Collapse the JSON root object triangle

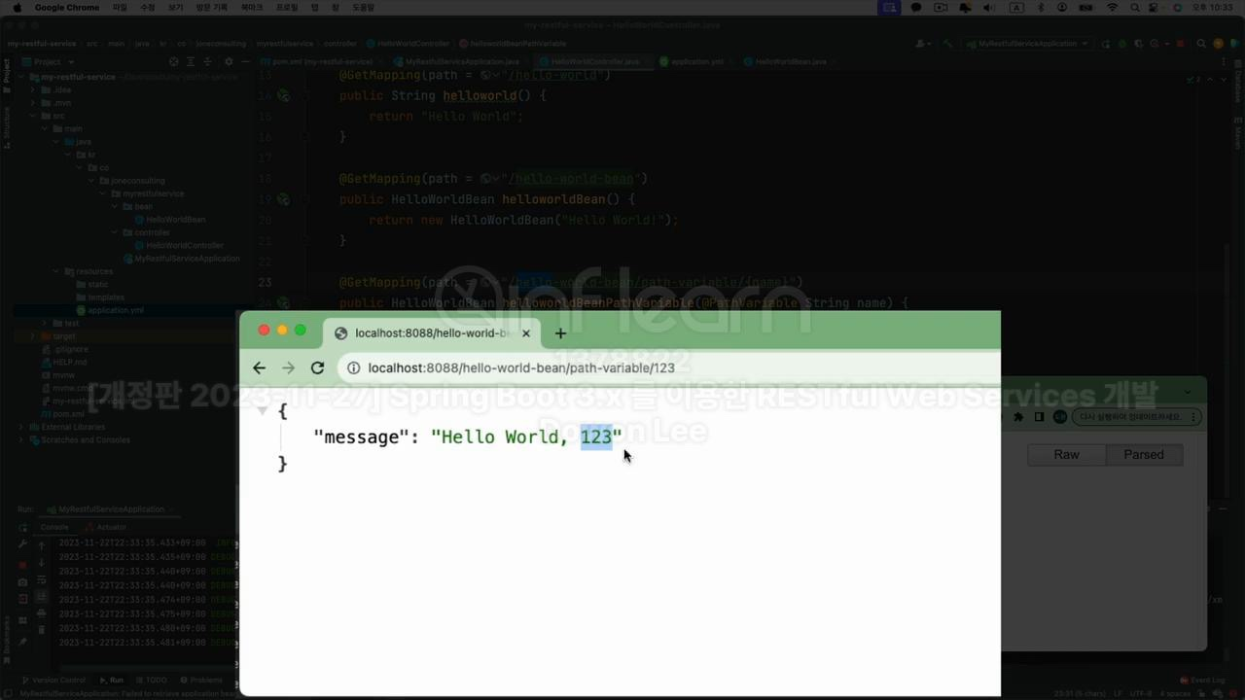click(263, 411)
